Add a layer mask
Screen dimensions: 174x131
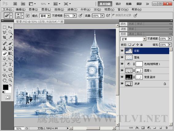(x=143, y=128)
